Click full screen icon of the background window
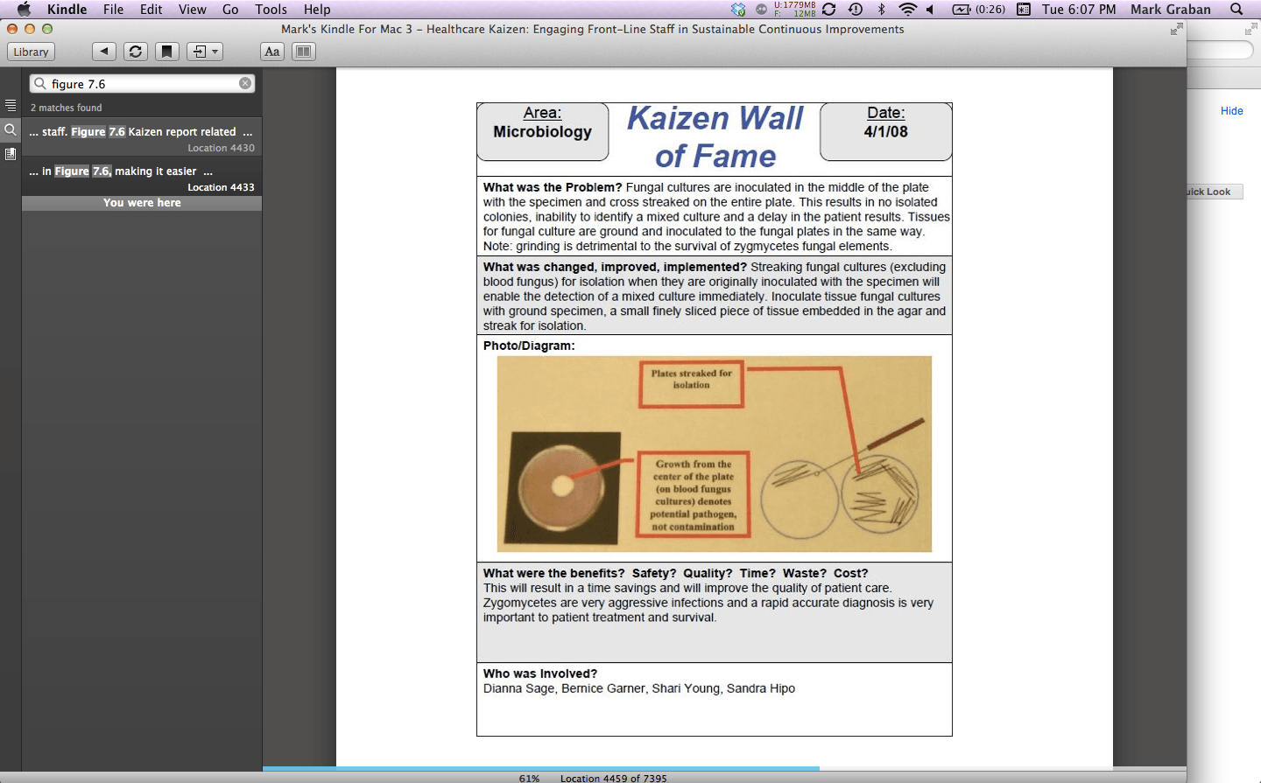This screenshot has height=783, width=1261. point(1250,29)
